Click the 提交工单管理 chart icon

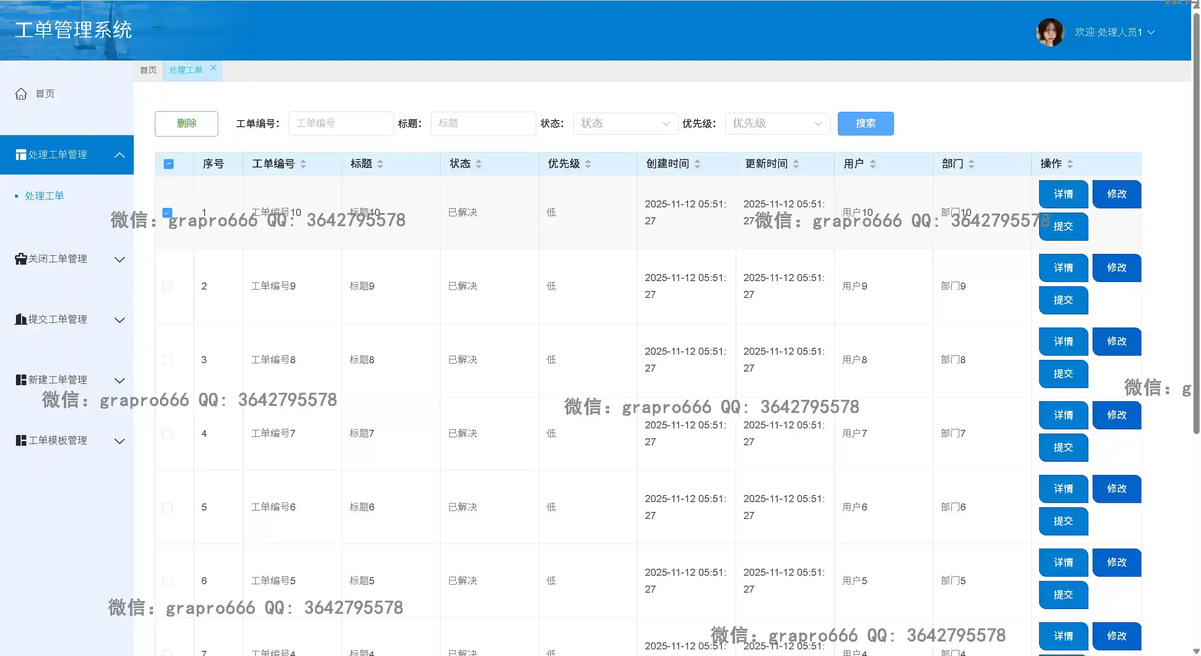pos(20,319)
